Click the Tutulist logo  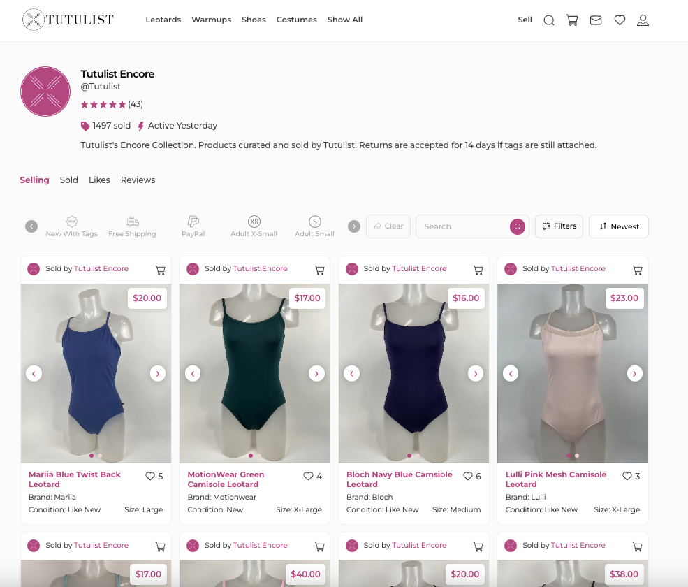[x=68, y=20]
